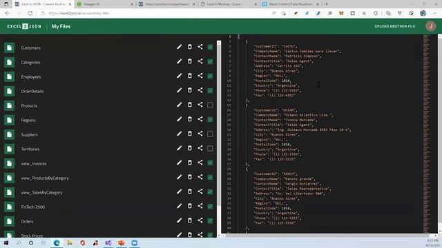
Task: Delete the Products file
Action: [190, 105]
